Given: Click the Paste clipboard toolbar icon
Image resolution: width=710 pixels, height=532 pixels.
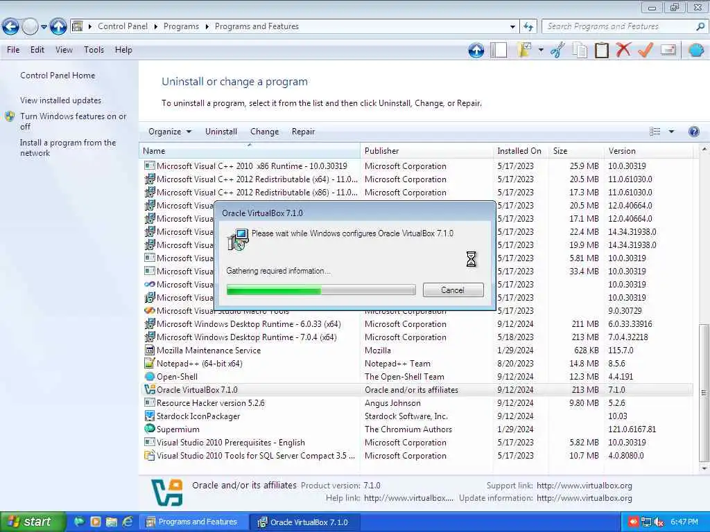Looking at the screenshot, I should point(601,50).
